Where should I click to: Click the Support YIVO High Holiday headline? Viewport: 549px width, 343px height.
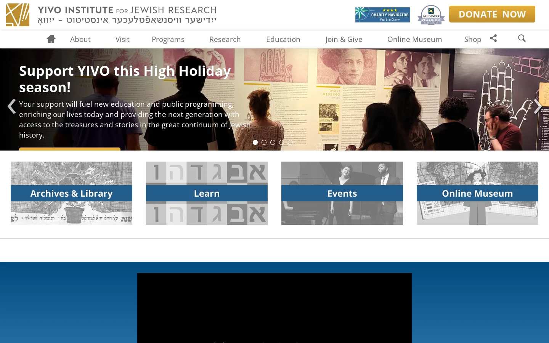click(125, 79)
